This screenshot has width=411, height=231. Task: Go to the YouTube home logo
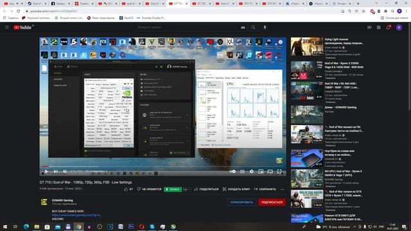[x=23, y=27]
